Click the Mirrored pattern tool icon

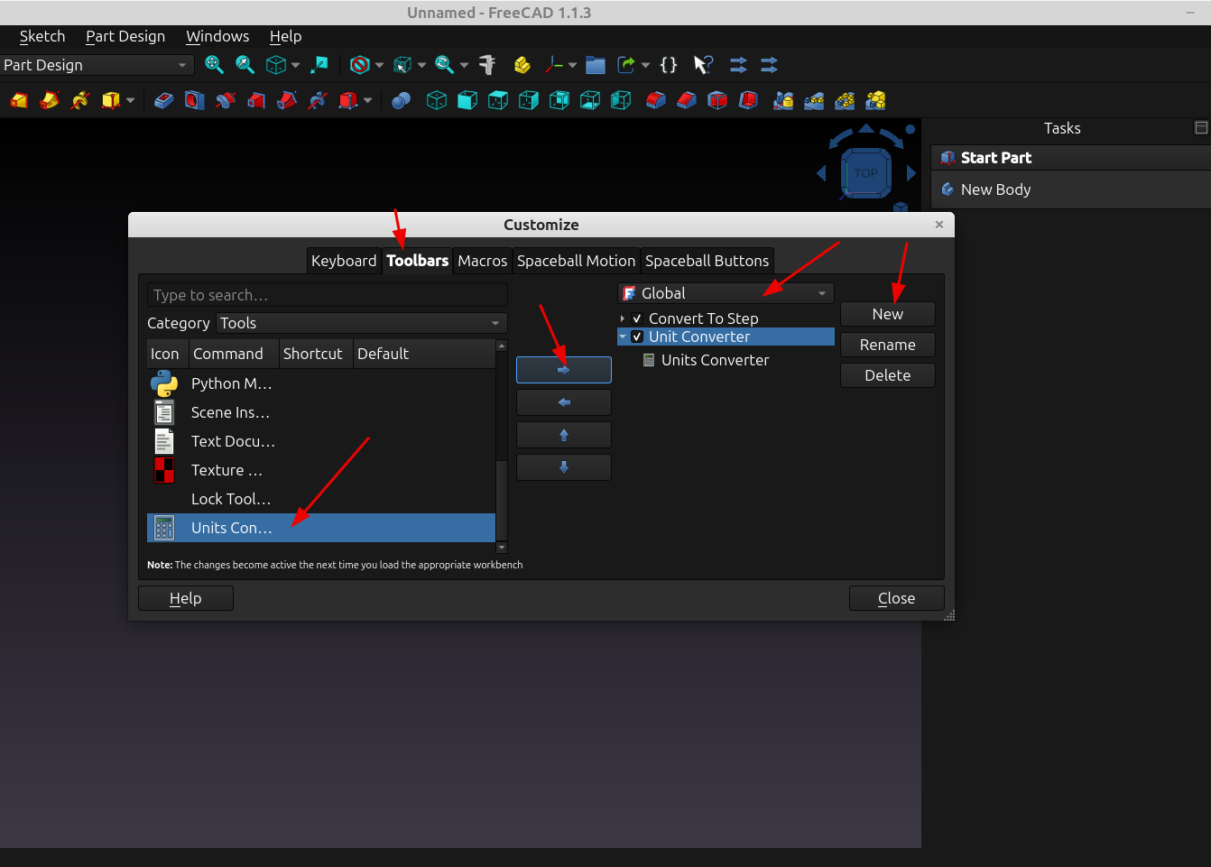(783, 100)
